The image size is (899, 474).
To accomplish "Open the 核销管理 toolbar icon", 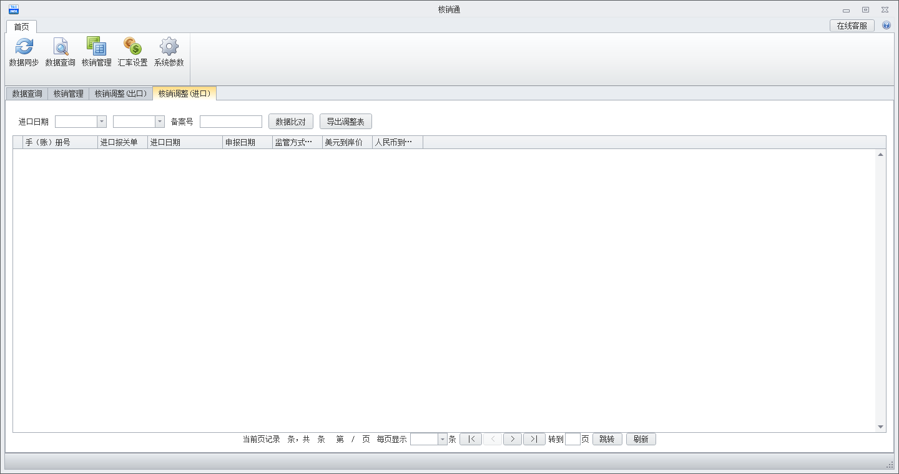I will click(96, 47).
